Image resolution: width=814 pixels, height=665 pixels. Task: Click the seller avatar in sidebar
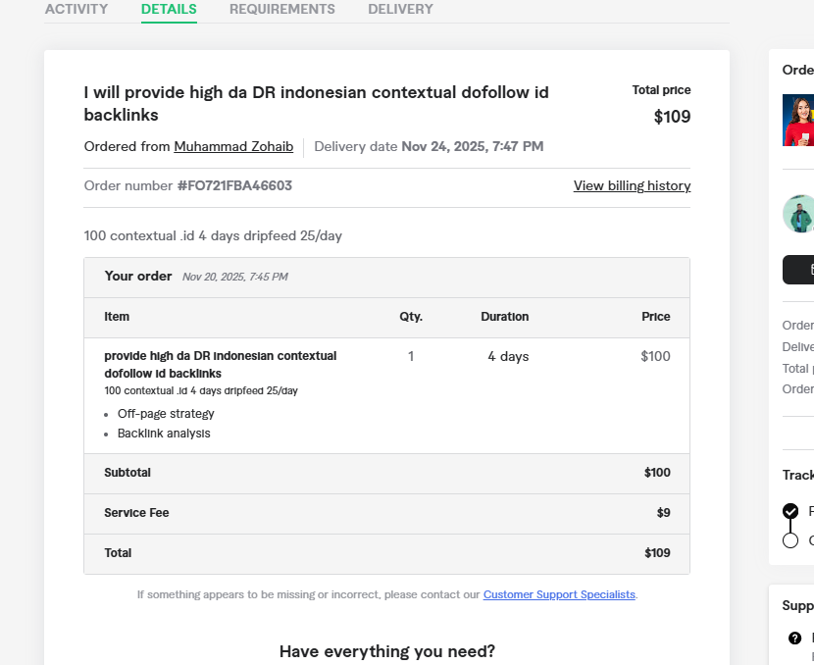tap(798, 214)
